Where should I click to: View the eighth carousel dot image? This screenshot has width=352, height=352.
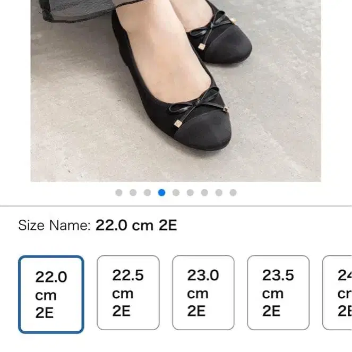(219, 193)
